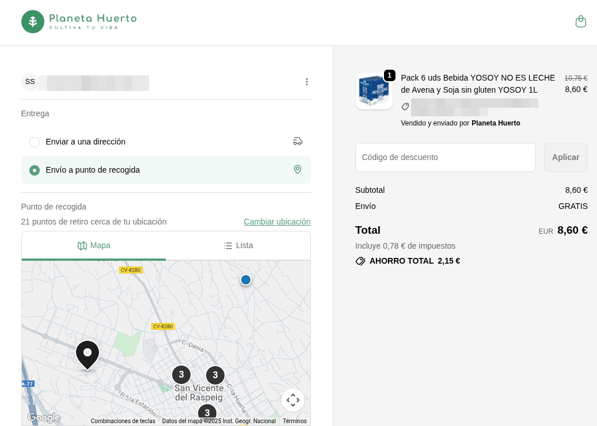597x426 pixels.
Task: Click the A-77 highway label on map
Action: [x=28, y=384]
